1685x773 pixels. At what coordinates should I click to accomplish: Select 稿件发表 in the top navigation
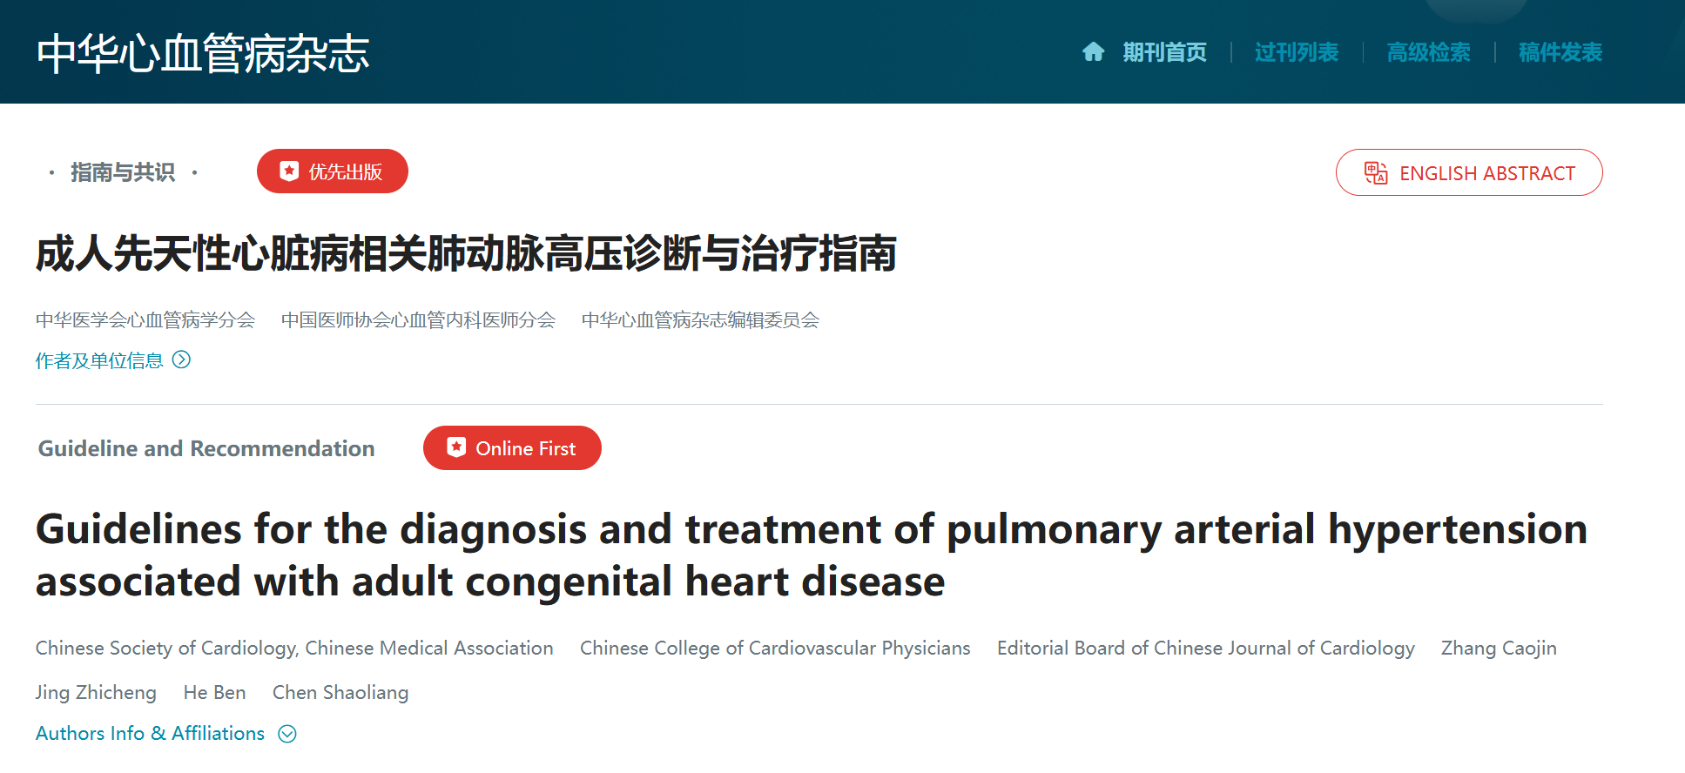pyautogui.click(x=1560, y=52)
